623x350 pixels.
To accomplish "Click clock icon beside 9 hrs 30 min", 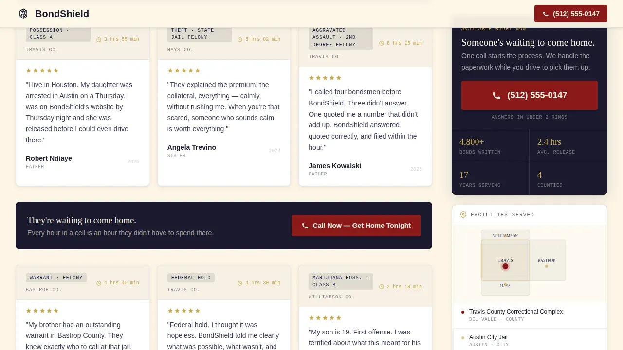I will point(240,283).
